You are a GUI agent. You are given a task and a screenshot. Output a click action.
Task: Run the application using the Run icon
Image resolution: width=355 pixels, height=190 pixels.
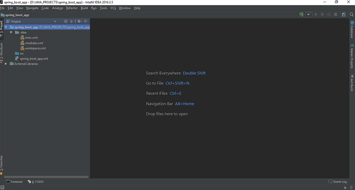tap(316, 14)
